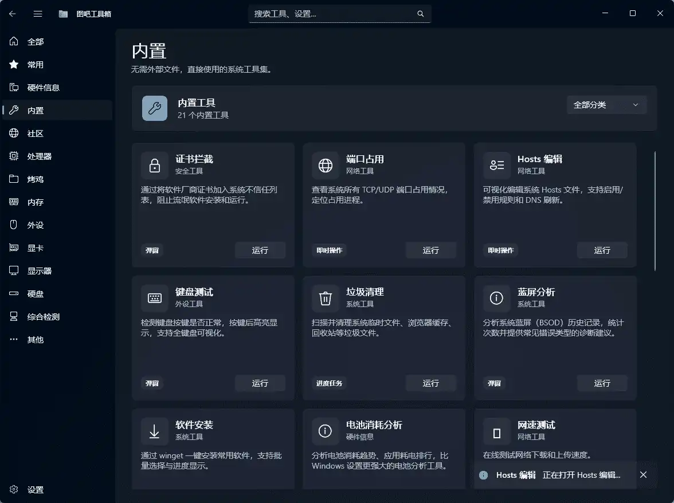
Task: Click the 21 个内置工具 count text
Action: pos(203,115)
